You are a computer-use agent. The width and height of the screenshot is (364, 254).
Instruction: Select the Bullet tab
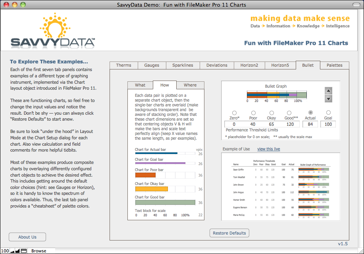(x=308, y=65)
